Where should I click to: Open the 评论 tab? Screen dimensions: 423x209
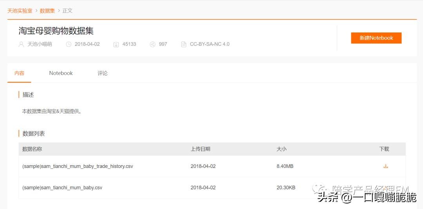click(x=102, y=73)
